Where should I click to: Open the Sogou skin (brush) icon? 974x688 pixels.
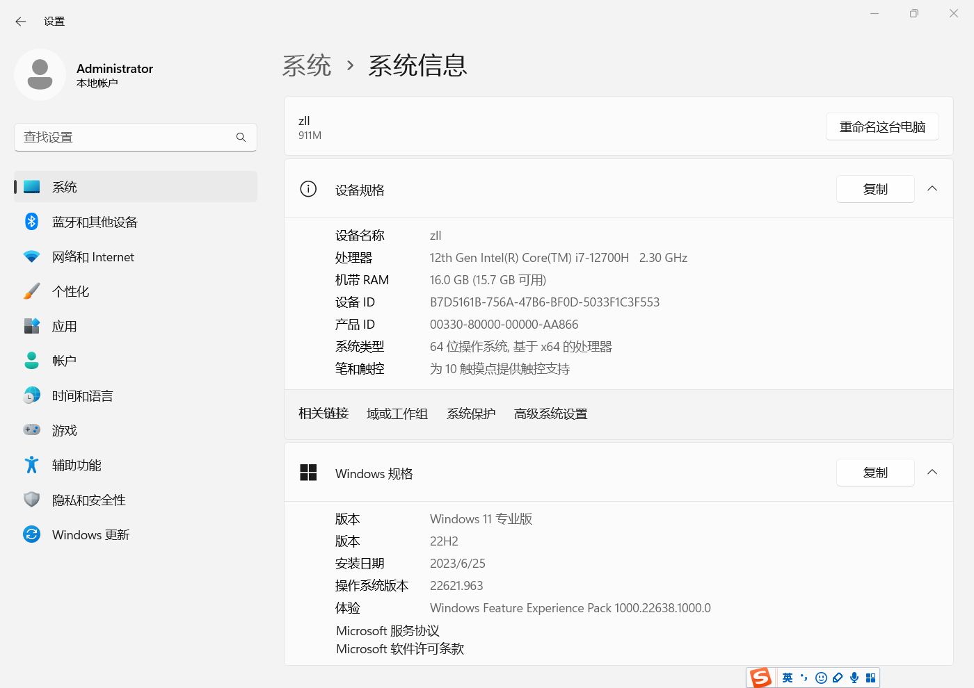pyautogui.click(x=838, y=678)
